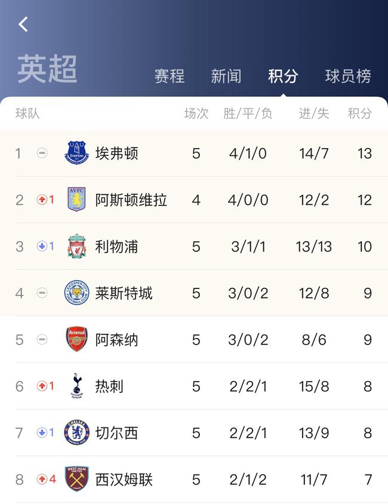This screenshot has width=388, height=504.
Task: Switch to the 新闻 tab
Action: pos(226,76)
